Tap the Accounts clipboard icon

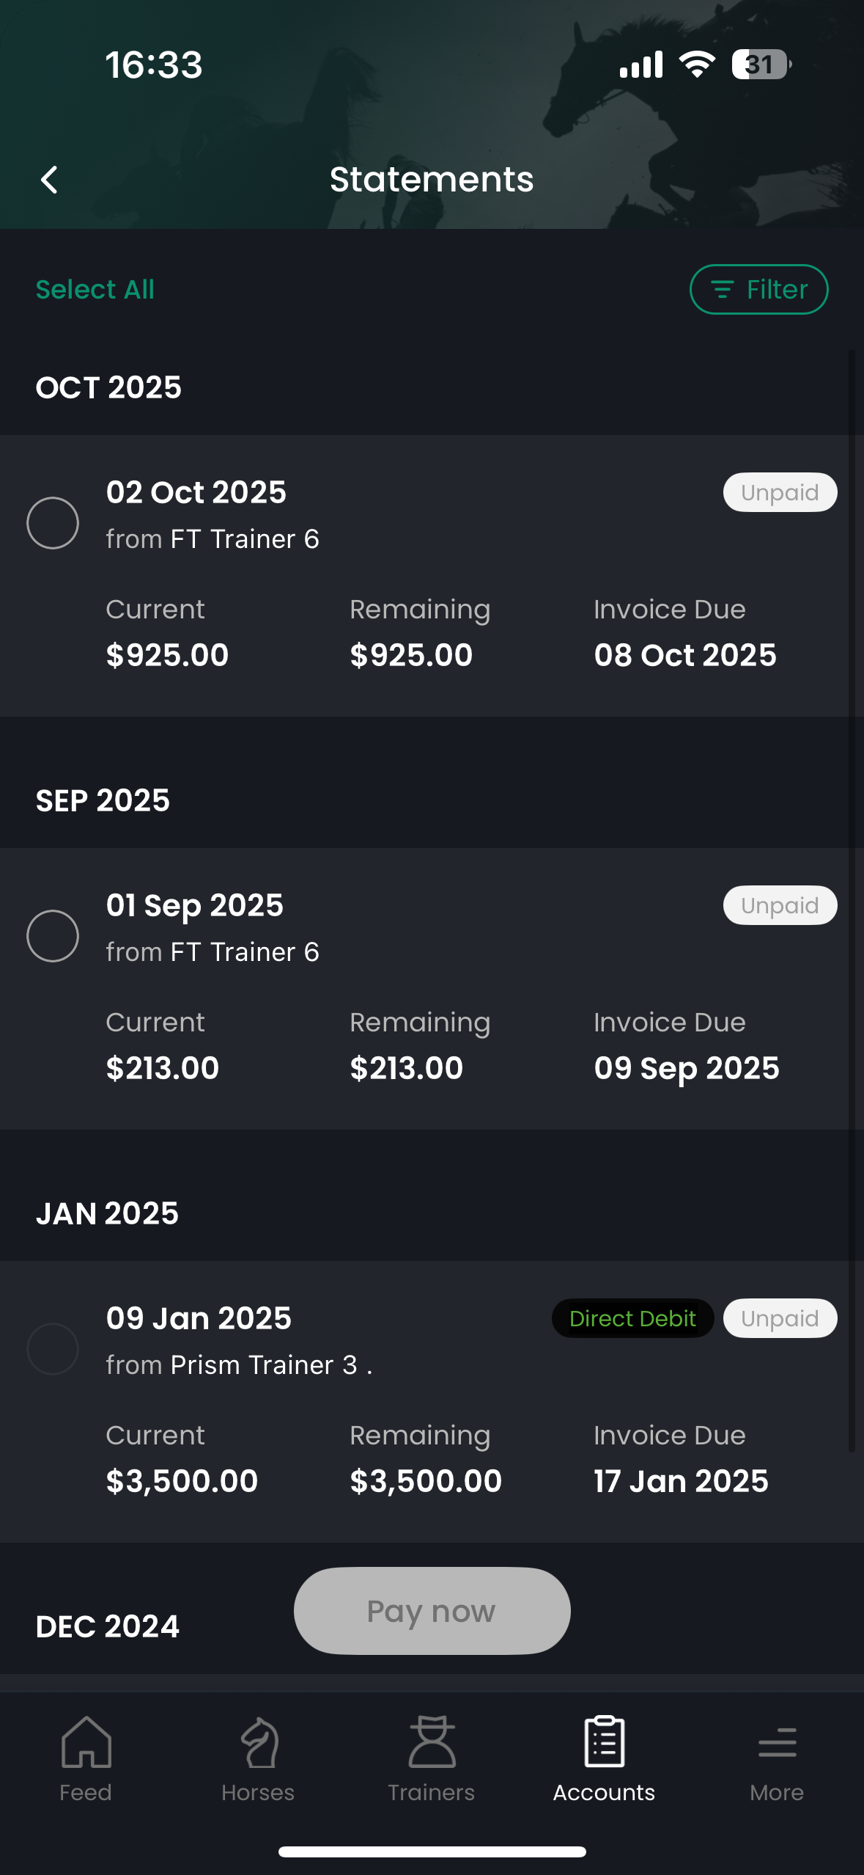point(604,1741)
